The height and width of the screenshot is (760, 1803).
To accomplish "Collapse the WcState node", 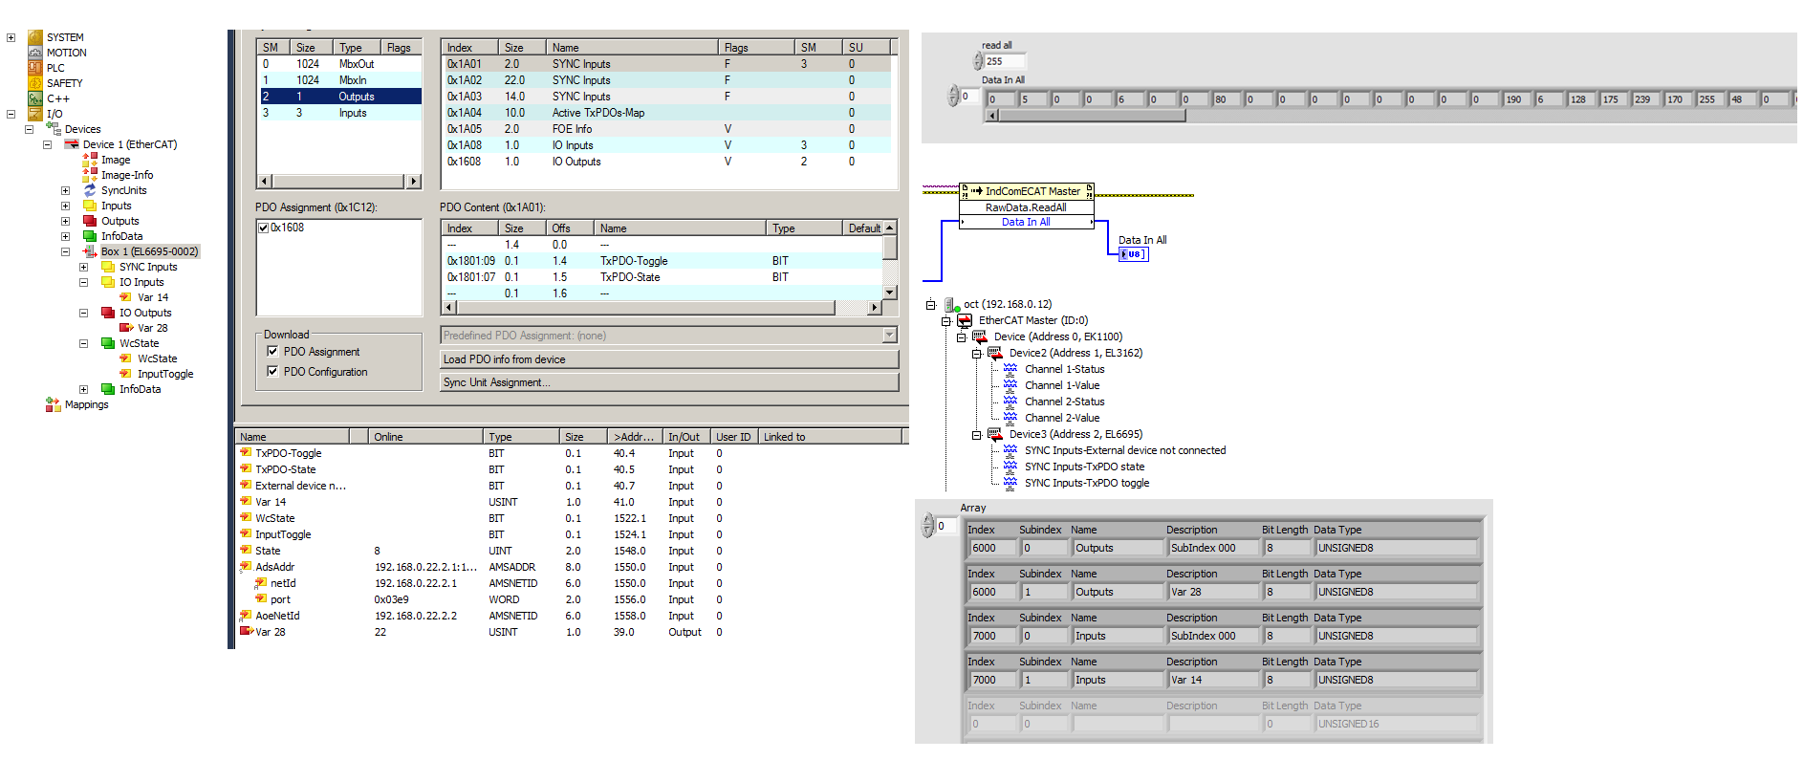I will pyautogui.click(x=83, y=343).
